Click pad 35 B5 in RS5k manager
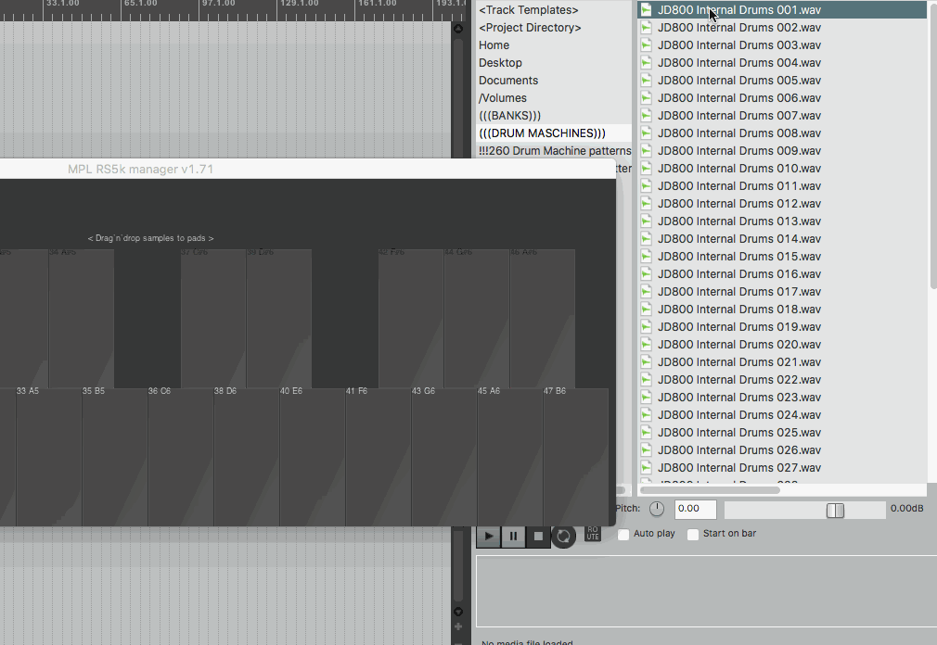This screenshot has height=645, width=937. pos(115,457)
